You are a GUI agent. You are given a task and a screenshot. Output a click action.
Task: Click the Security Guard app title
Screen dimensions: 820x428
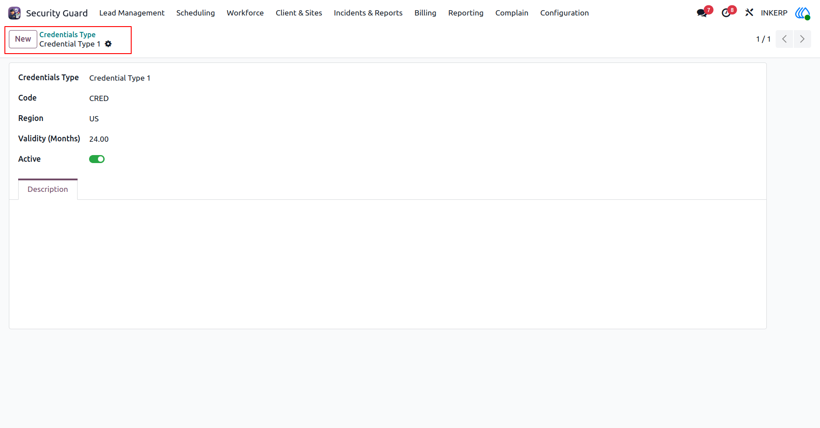[57, 13]
